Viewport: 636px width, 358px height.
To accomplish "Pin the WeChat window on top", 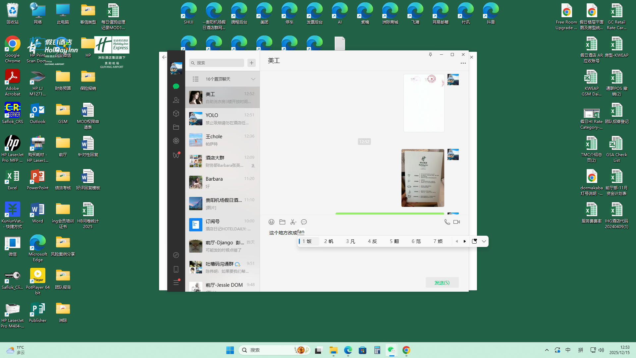I will click(x=430, y=54).
